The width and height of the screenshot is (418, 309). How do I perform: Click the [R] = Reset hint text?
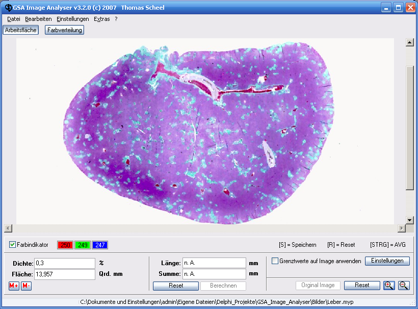(x=341, y=245)
